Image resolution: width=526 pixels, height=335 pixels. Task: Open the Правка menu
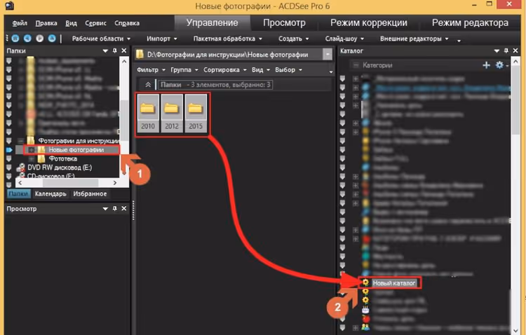coord(46,23)
